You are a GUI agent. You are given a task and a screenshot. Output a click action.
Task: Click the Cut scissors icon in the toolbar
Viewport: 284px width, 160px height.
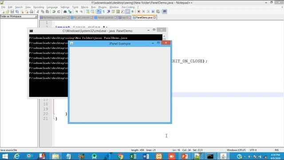tap(38, 12)
